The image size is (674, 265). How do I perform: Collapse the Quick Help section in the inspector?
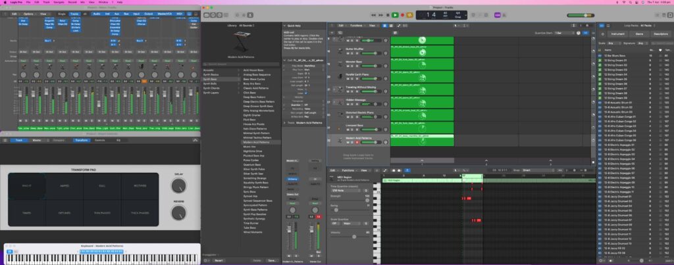coord(284,26)
